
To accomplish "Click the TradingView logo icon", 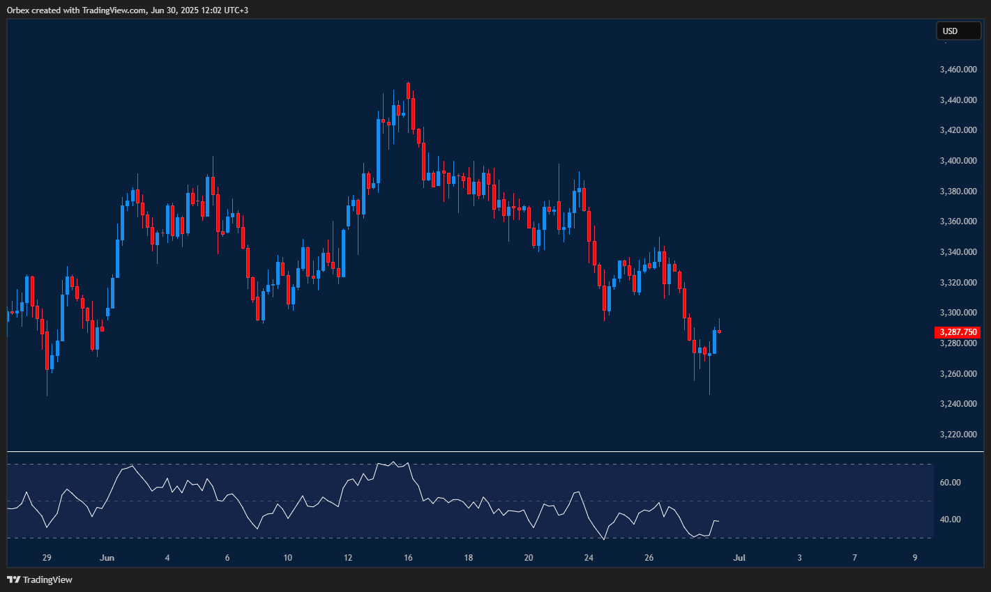I will (x=13, y=579).
